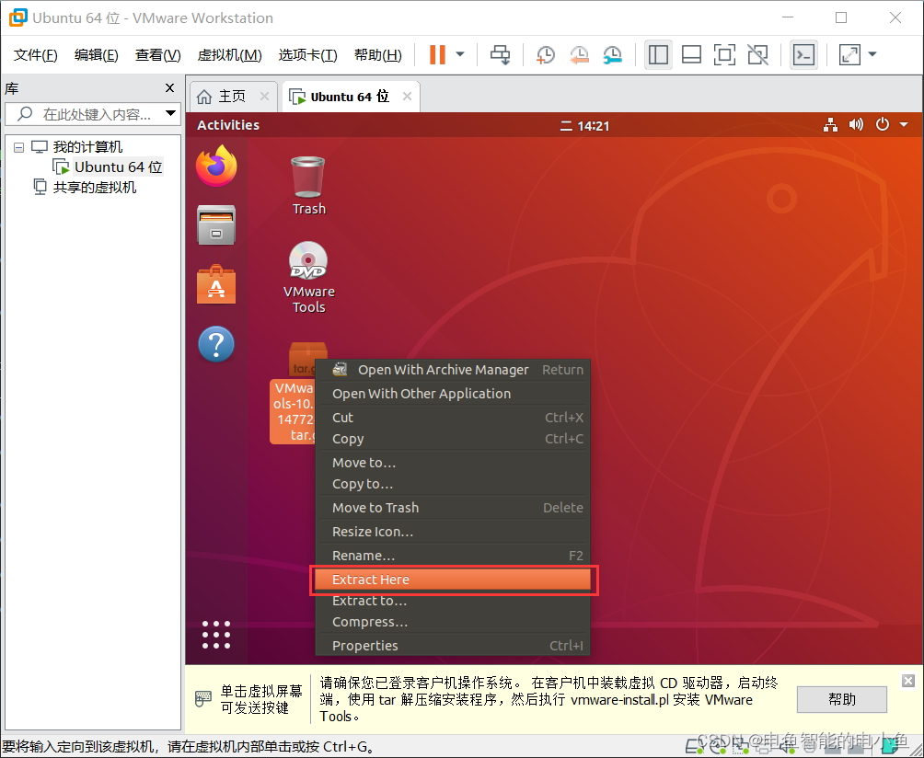Choose Rename… in the context menu

pyautogui.click(x=453, y=556)
